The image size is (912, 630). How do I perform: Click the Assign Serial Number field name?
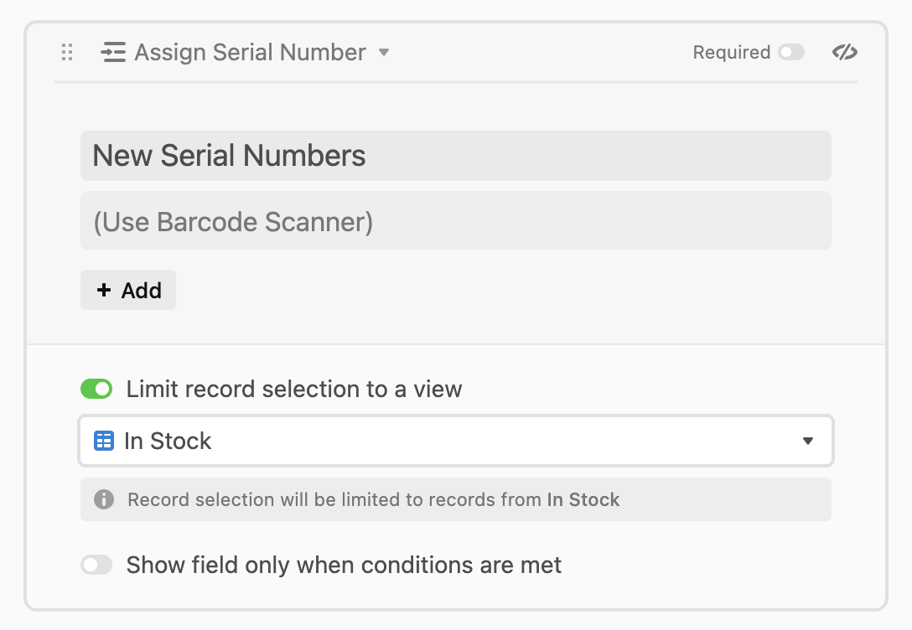coord(250,52)
